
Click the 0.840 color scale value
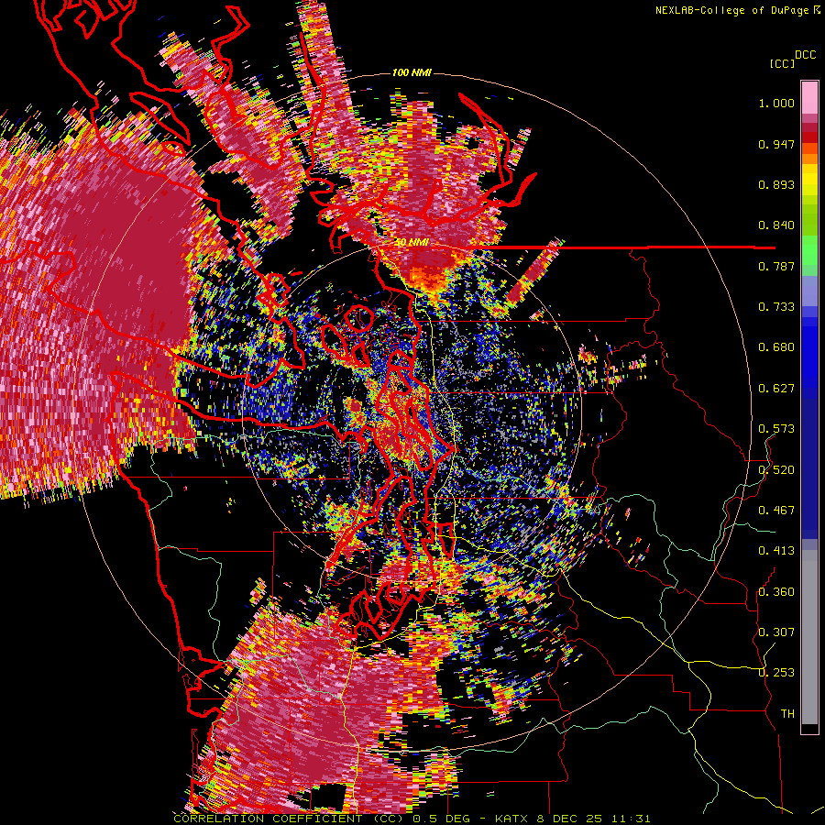coord(776,225)
